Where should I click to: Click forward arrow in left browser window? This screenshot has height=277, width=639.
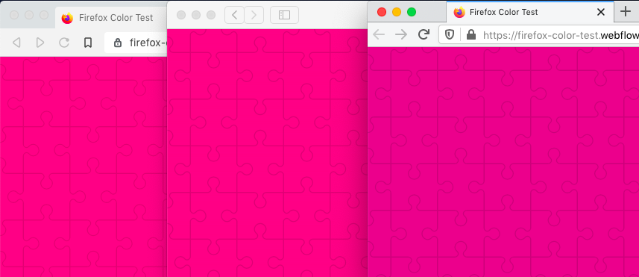click(x=40, y=43)
